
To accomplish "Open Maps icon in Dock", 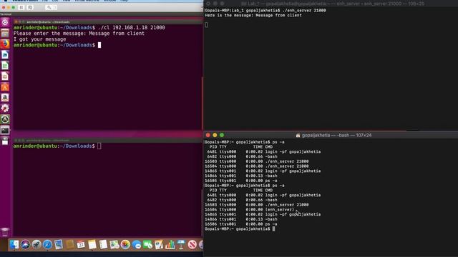I will 114,244.
